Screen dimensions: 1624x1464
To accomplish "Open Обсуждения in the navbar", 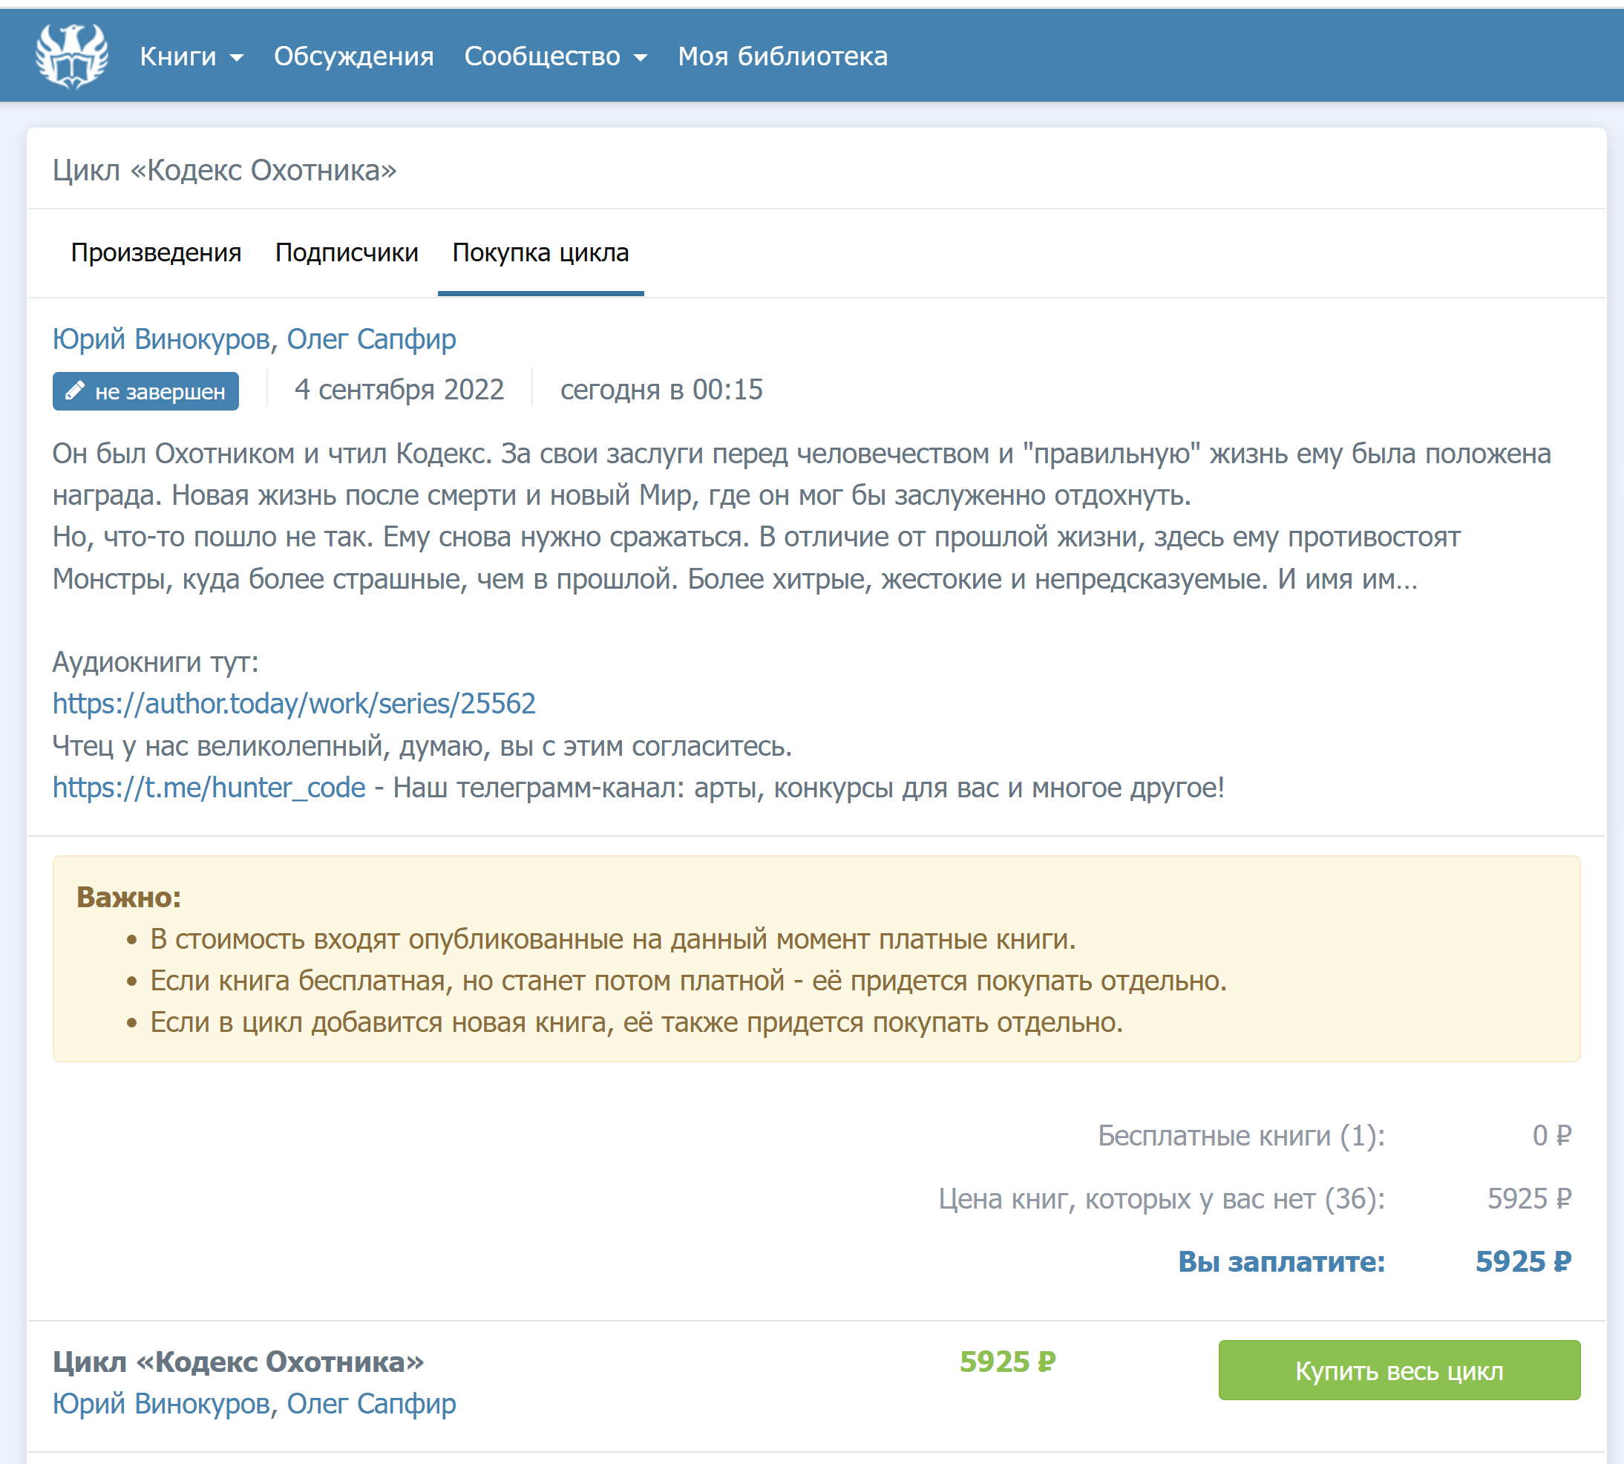I will (x=353, y=56).
